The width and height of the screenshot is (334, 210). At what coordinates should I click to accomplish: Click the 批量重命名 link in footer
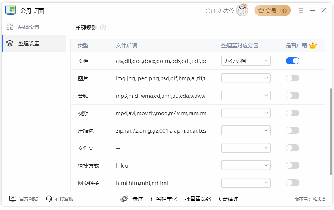point(198,199)
